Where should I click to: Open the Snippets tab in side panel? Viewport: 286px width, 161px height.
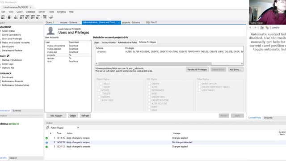click(268, 118)
